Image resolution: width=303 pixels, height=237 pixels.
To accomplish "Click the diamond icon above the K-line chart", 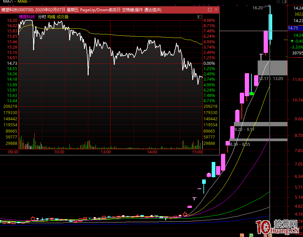I will (x=278, y=2).
